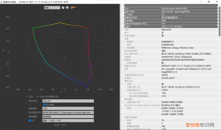Image resolution: width=221 pixels, height=130 pixels.
Task: Restore the window using the maximize button
Action: [x=208, y=2]
